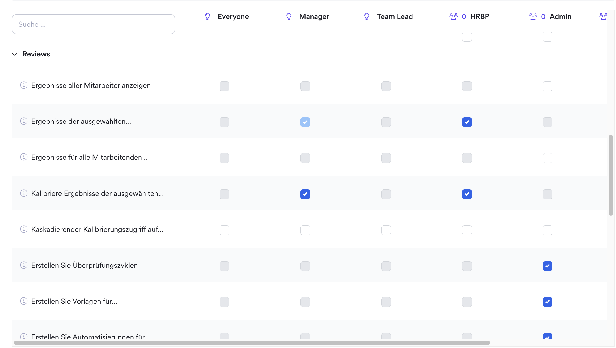The height and width of the screenshot is (348, 616).
Task: Click the people group icon beside Admin
Action: pos(533,16)
